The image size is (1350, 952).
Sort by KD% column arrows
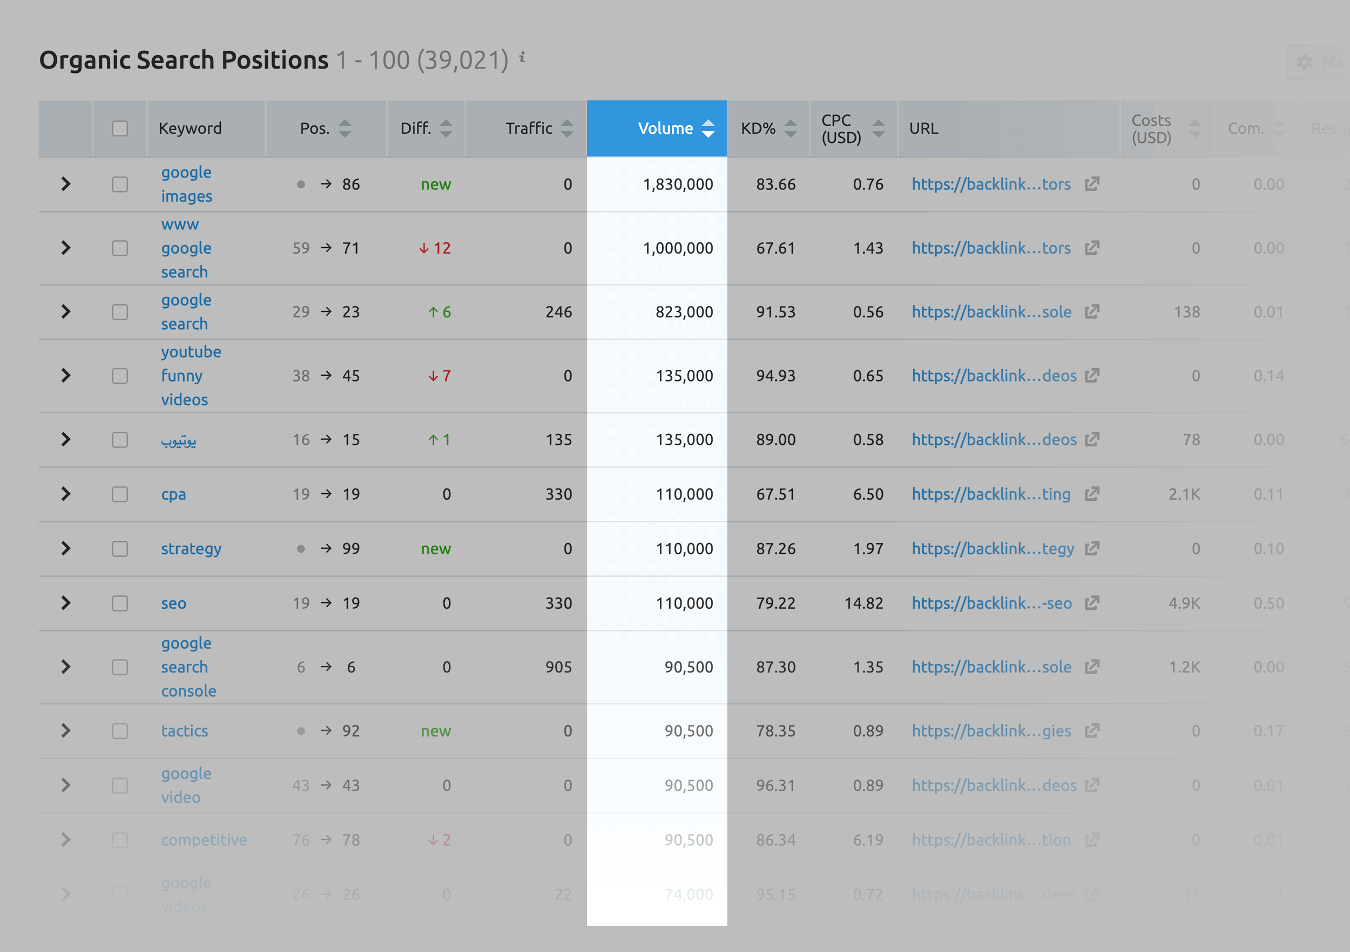point(791,128)
